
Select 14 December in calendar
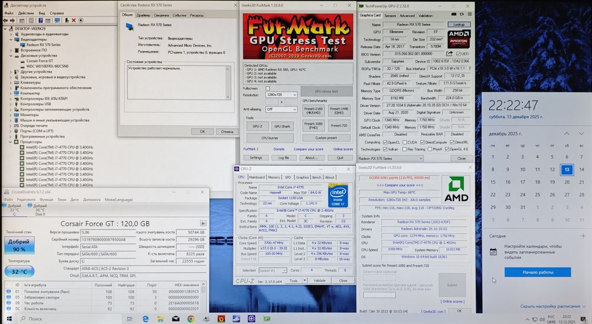(x=581, y=169)
